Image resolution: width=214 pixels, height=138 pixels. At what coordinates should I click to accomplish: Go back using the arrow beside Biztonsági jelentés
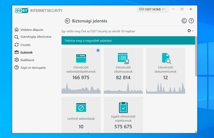coord(67,21)
